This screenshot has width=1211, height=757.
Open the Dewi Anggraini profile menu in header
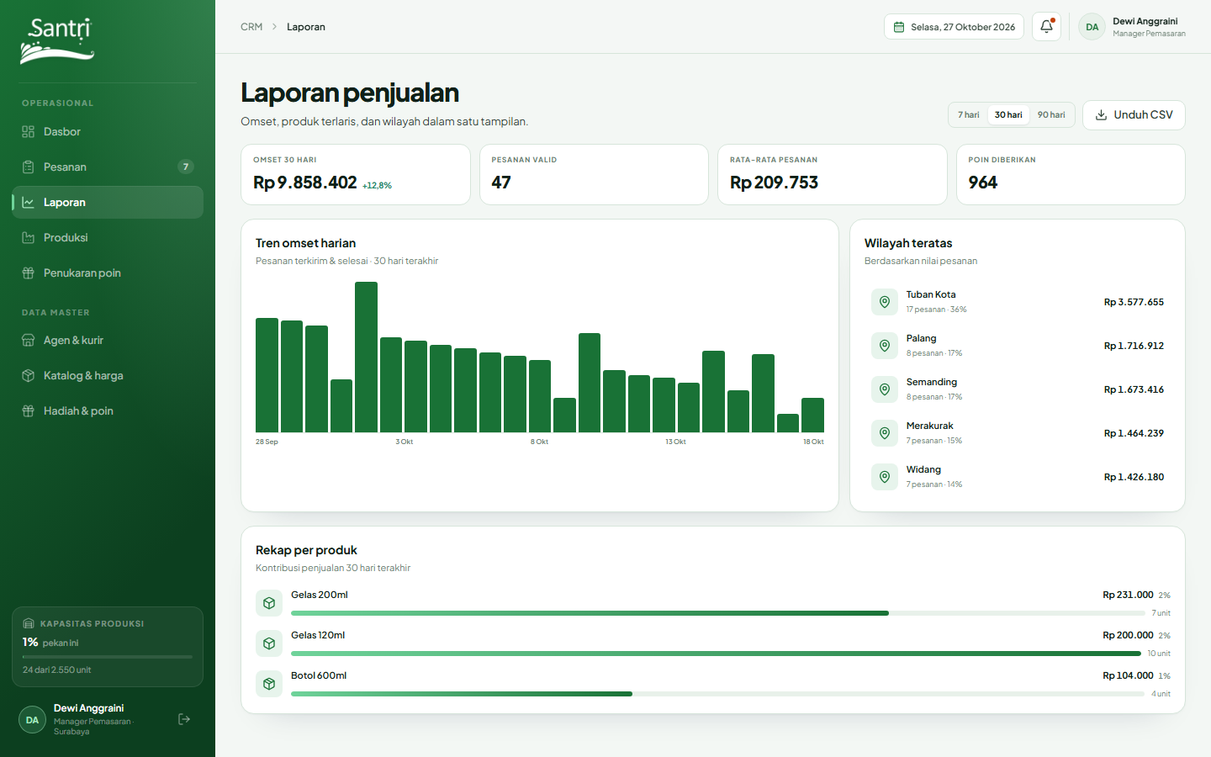(1132, 27)
